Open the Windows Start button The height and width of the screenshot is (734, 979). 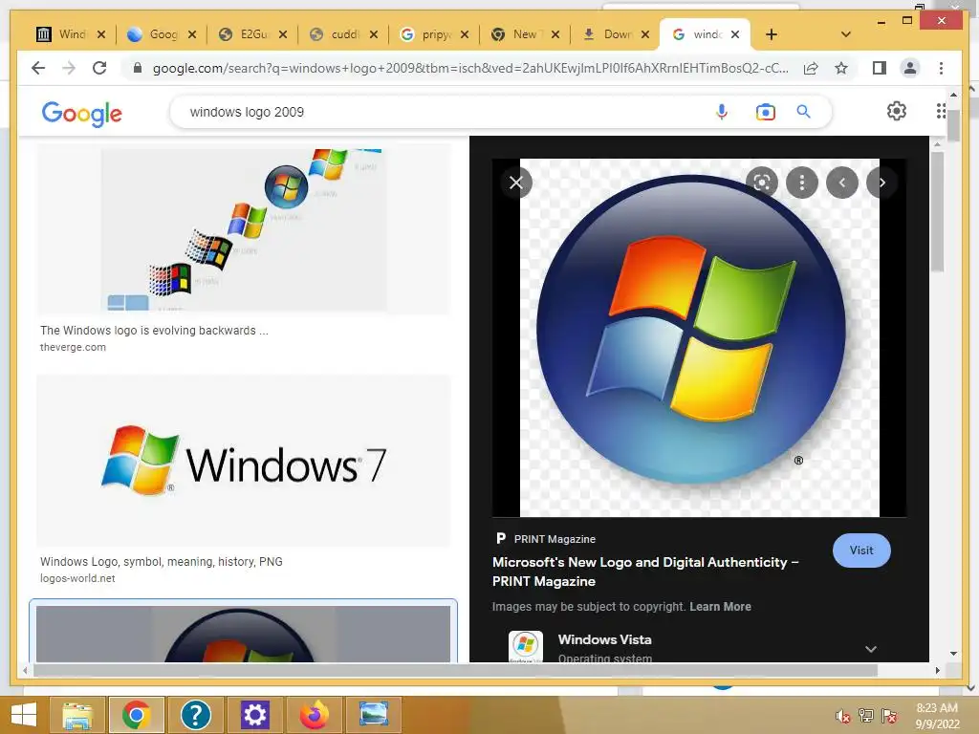24,715
